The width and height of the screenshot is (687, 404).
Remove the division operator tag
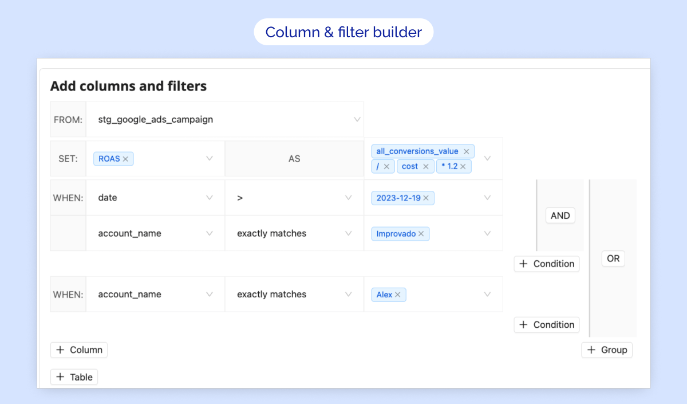click(x=386, y=166)
